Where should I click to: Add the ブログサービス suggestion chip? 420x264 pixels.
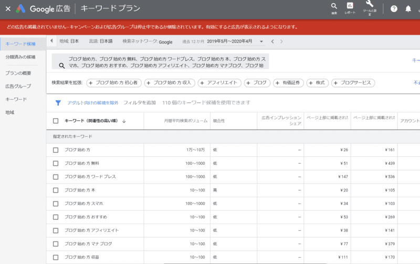[353, 83]
